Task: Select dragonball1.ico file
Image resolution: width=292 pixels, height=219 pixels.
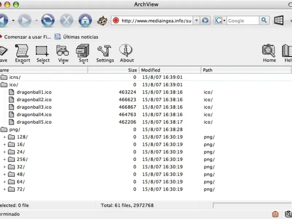Action: tap(34, 92)
